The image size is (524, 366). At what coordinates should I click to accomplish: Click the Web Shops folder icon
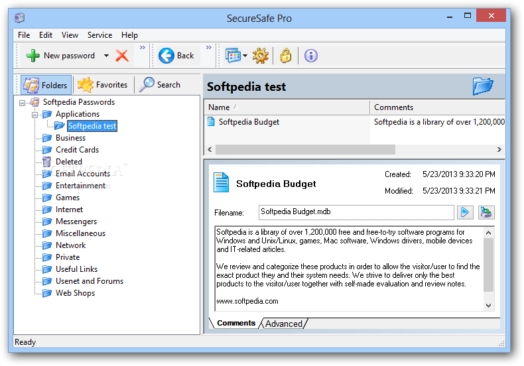coord(47,293)
